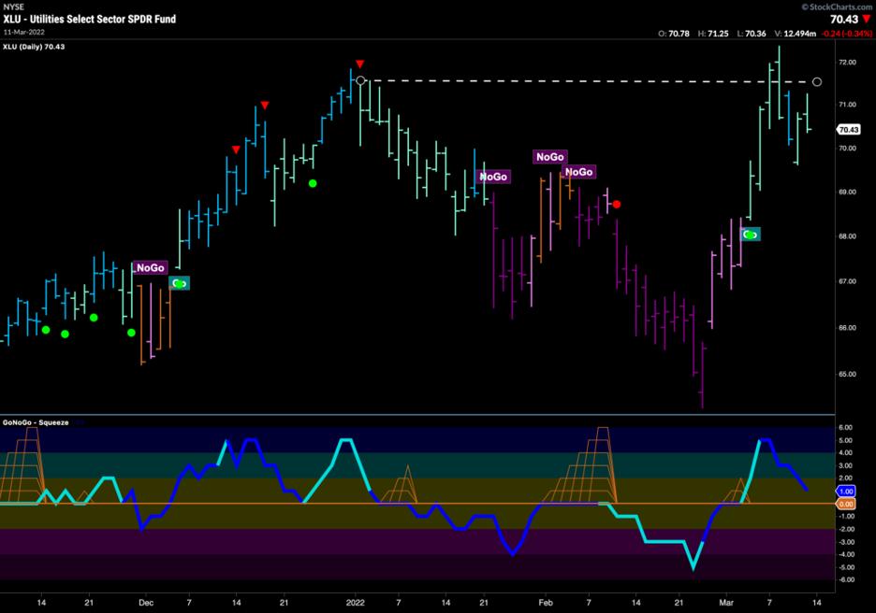Select the teal Go icon in early March
Viewport: 876px width, 613px height.
[x=751, y=235]
